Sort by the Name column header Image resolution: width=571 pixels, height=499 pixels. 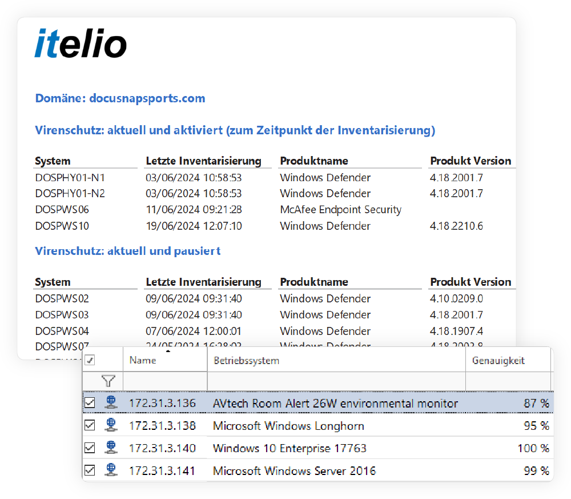click(x=165, y=360)
